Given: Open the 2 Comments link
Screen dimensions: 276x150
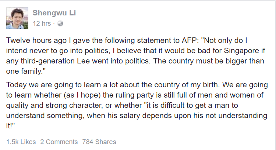Looking at the screenshot, I should point(59,142).
